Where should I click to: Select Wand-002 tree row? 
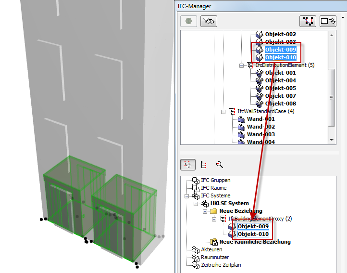[x=261, y=127]
